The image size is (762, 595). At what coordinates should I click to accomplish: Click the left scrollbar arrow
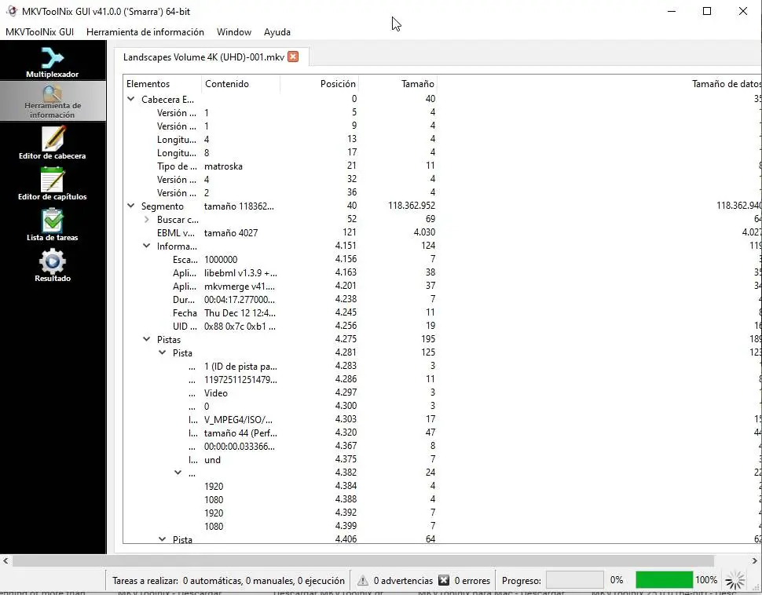pyautogui.click(x=5, y=561)
